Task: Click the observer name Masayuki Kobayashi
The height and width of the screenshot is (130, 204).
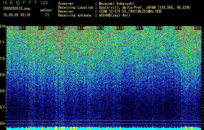Action: [x=116, y=4]
